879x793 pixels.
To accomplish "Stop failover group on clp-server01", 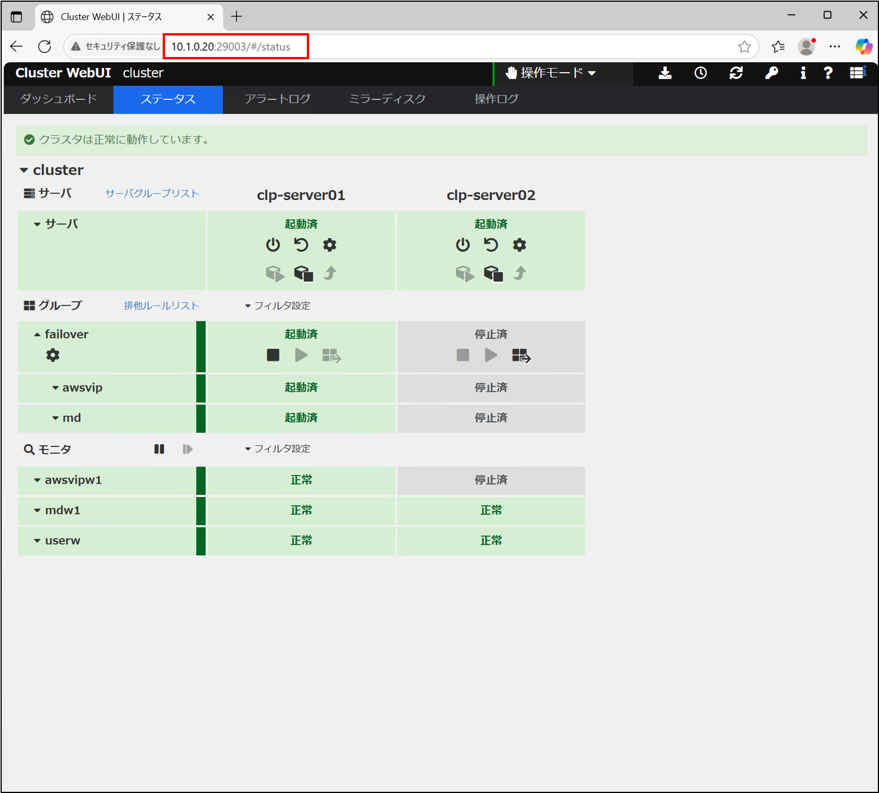I will (x=273, y=355).
